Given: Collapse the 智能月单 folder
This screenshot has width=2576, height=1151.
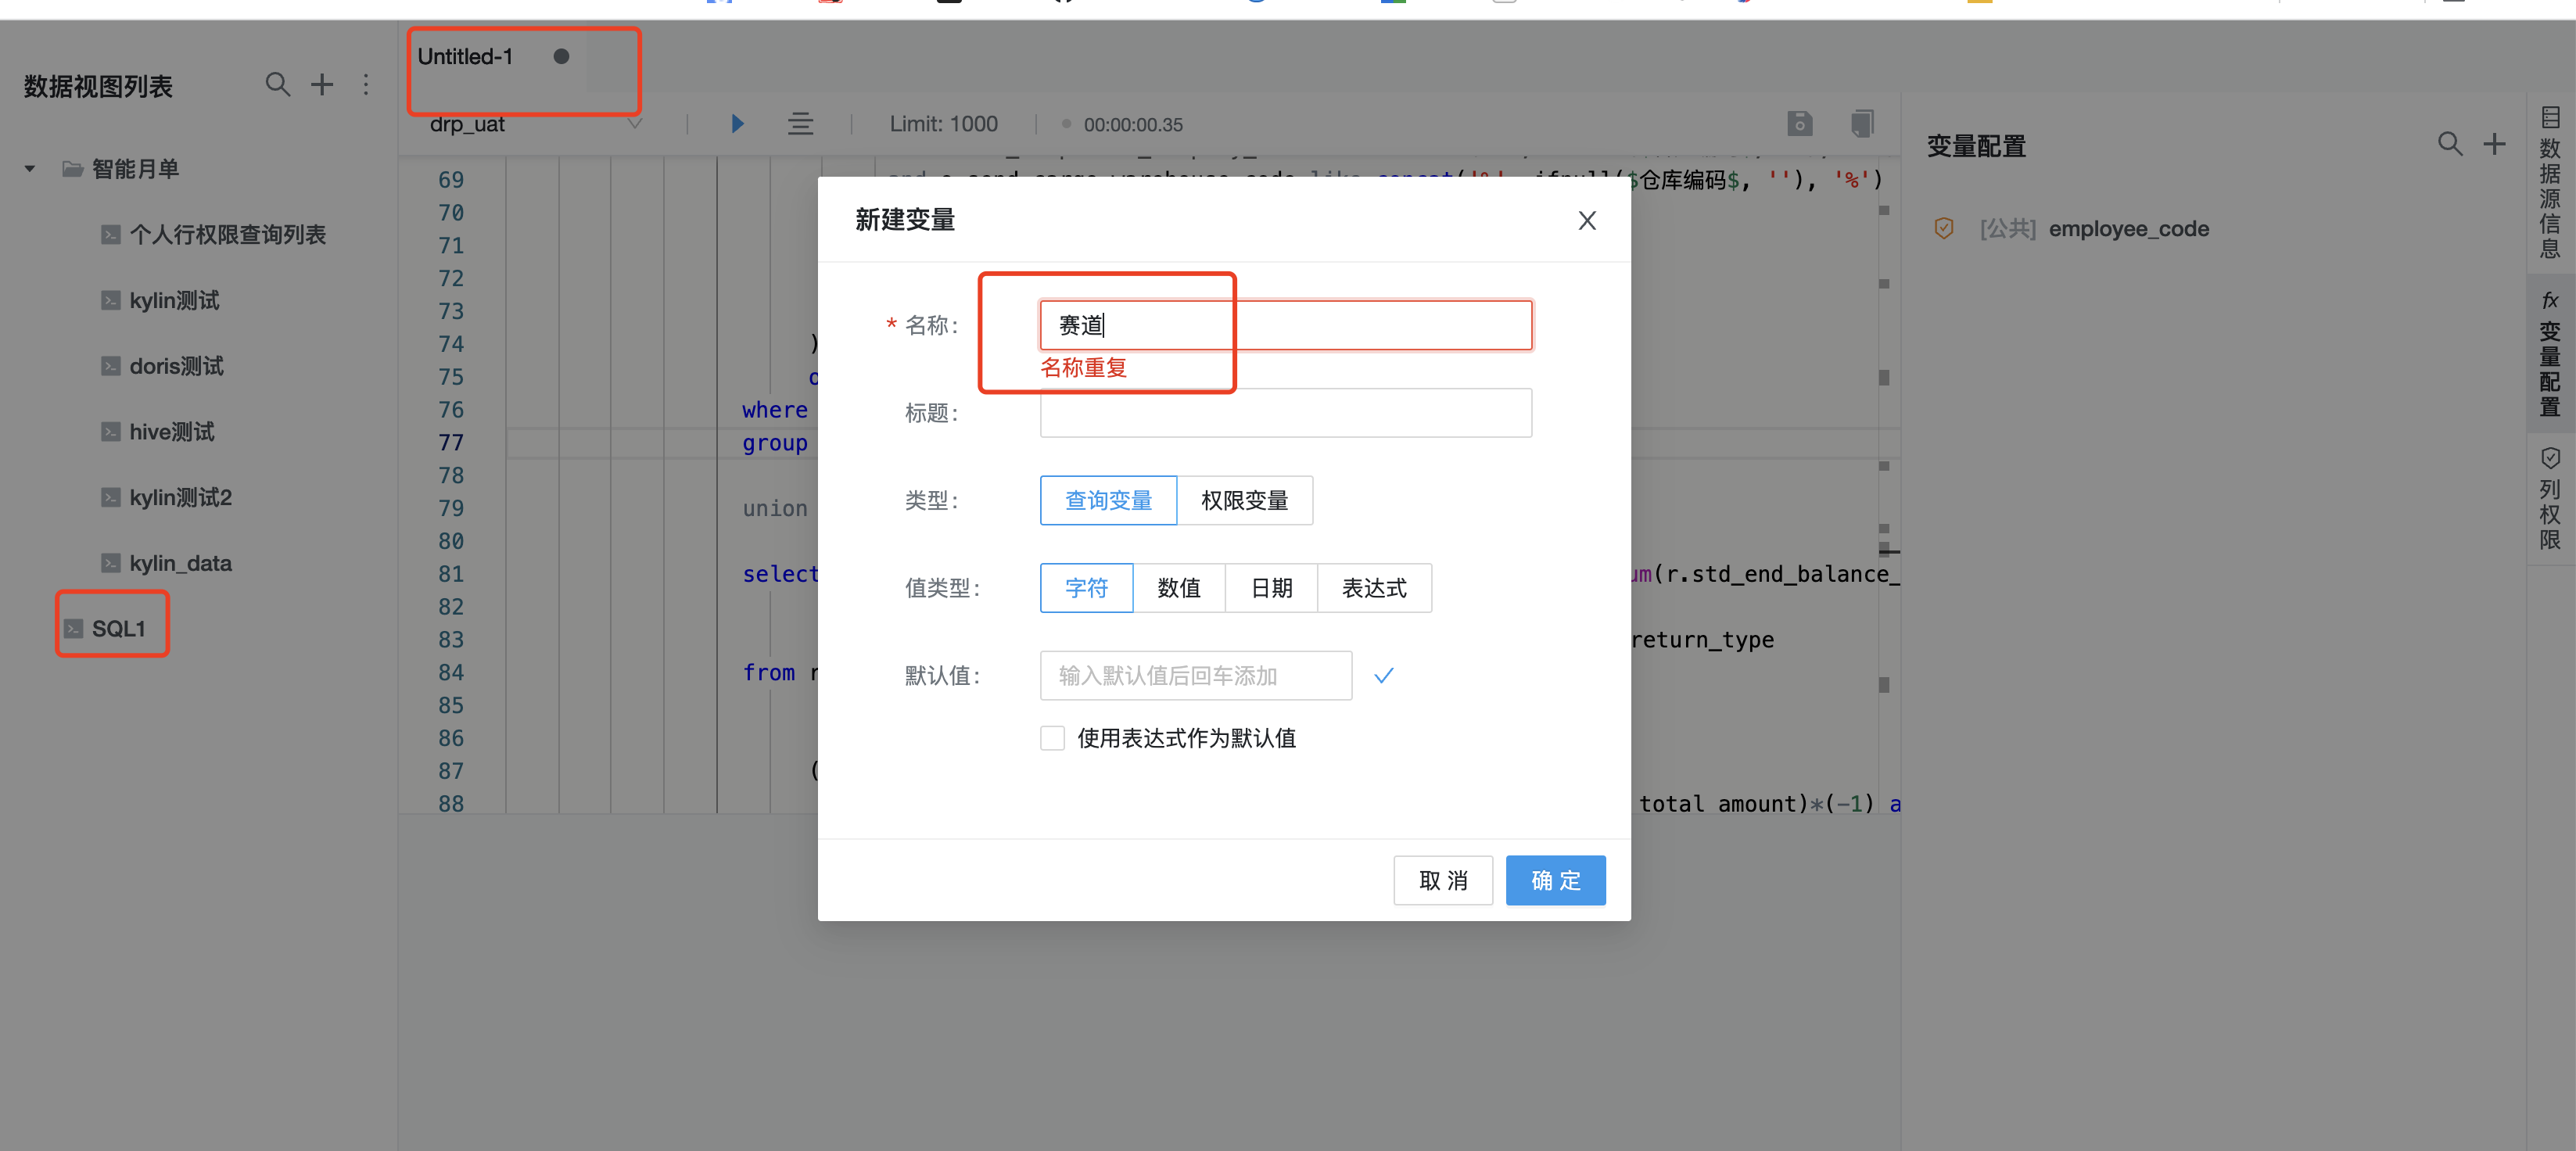Looking at the screenshot, I should [29, 168].
